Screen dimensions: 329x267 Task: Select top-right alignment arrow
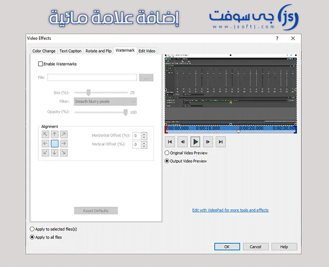(64, 134)
